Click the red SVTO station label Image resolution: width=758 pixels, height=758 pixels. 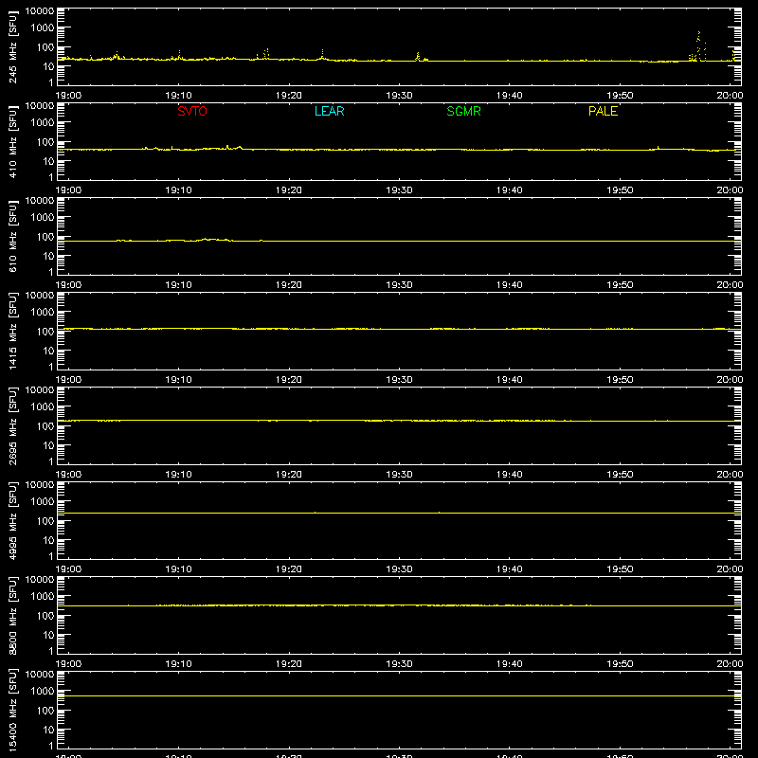click(x=192, y=111)
